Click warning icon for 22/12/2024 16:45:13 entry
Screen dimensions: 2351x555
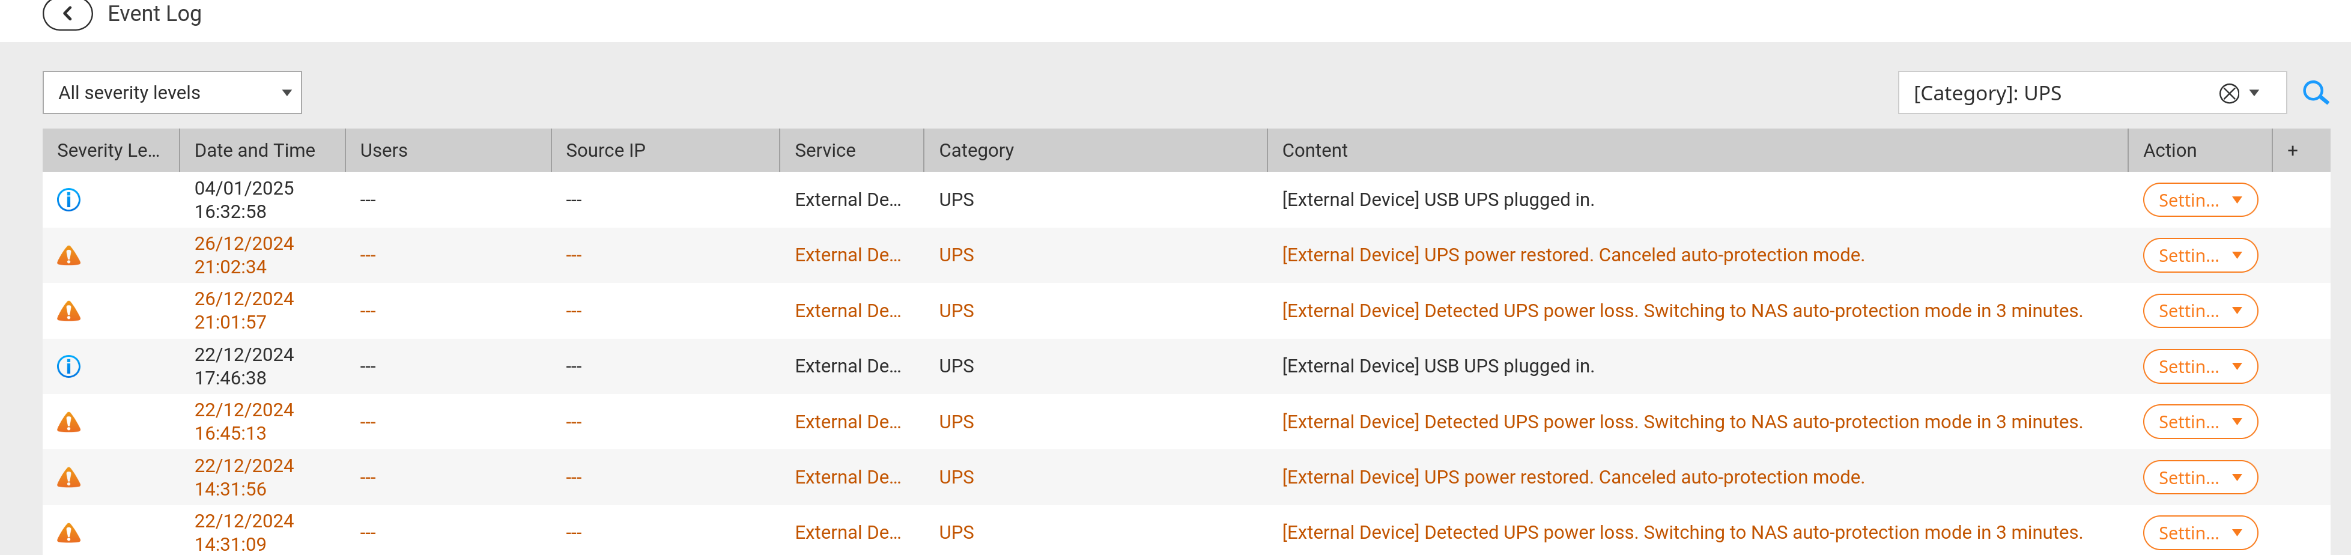click(x=68, y=423)
